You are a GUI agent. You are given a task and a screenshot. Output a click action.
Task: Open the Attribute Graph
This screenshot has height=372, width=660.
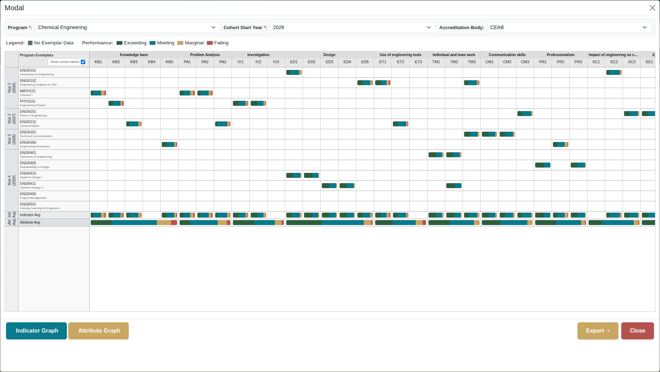point(98,330)
